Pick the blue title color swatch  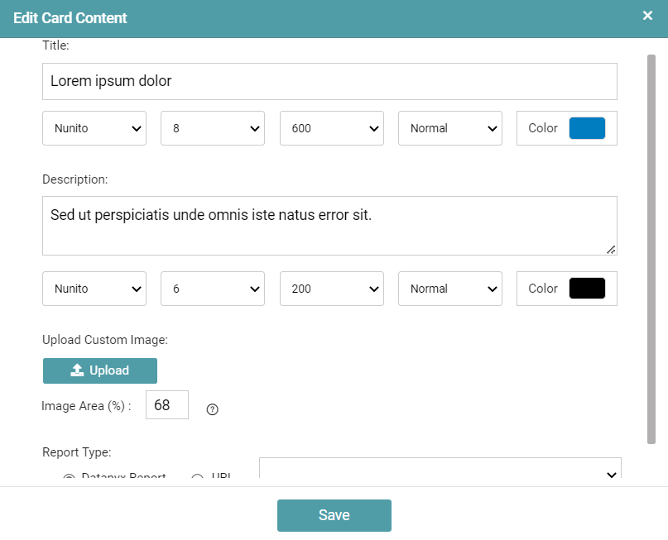tap(587, 128)
